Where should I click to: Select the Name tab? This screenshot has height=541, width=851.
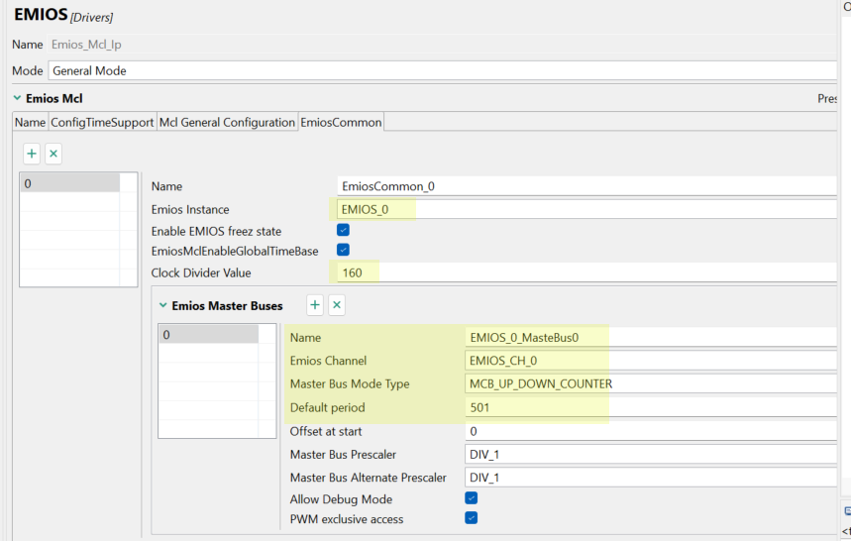tap(30, 122)
